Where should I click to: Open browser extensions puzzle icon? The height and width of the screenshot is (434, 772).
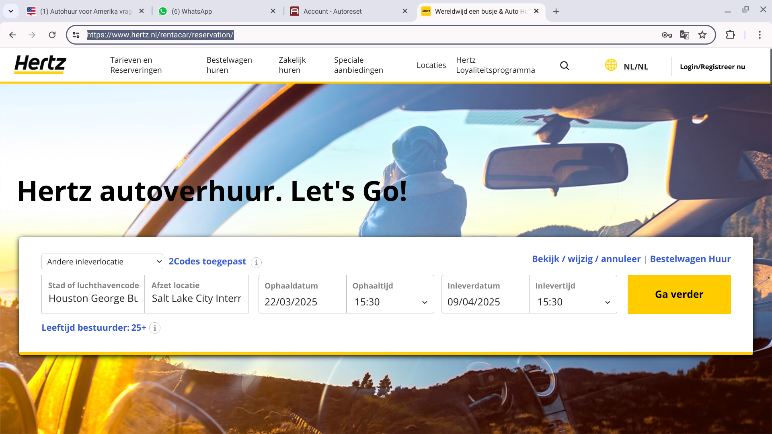[730, 35]
